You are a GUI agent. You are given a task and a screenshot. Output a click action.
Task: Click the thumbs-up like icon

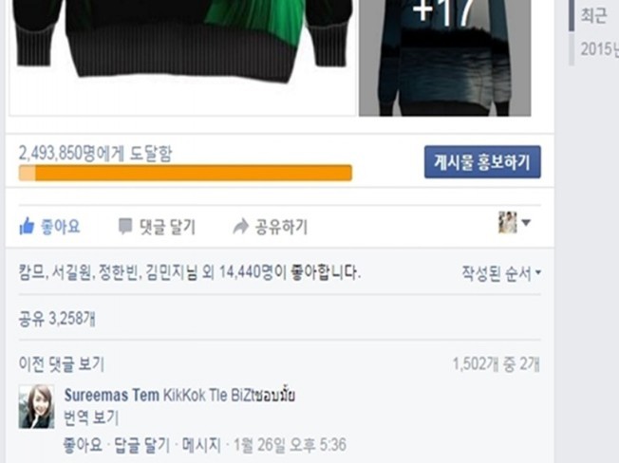pos(27,227)
